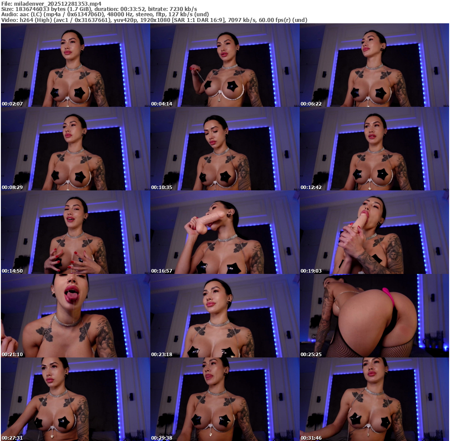The image size is (450, 441).
Task: Select the thumbnail stamped 00:23:18
Action: [x=225, y=316]
